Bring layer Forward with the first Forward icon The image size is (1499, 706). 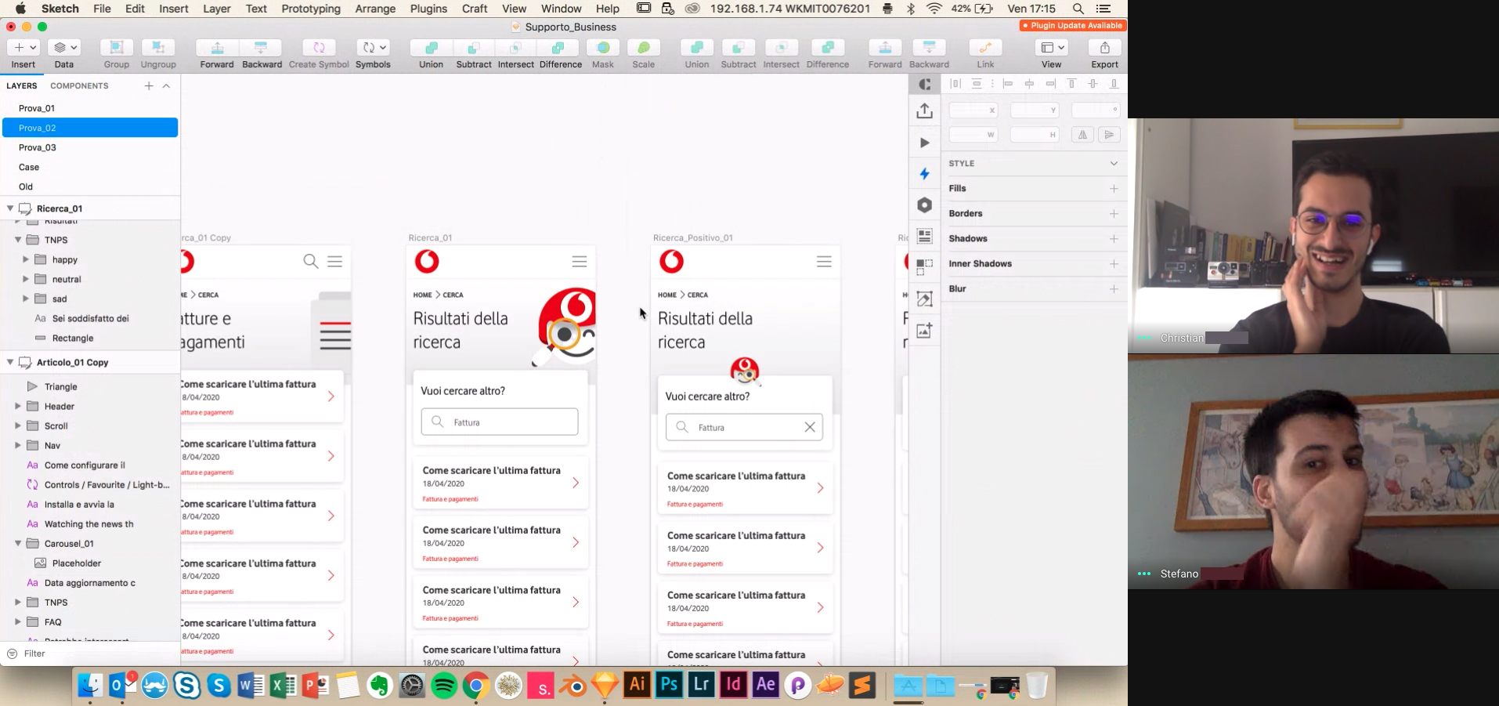click(x=217, y=48)
